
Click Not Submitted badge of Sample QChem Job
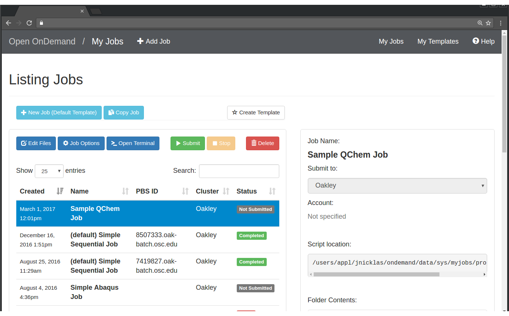click(256, 209)
